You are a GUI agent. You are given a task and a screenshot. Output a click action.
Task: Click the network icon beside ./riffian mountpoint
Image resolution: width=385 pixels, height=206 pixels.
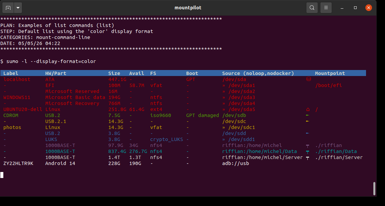tap(307, 146)
